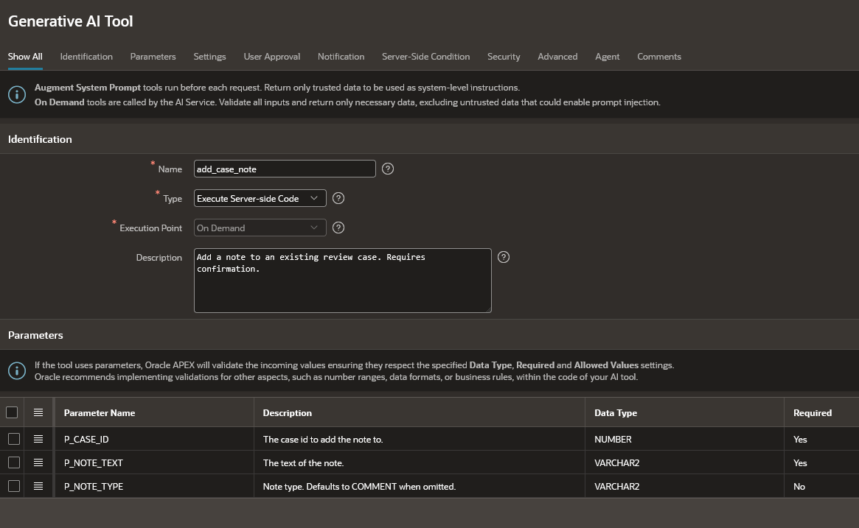Switch to the User Approval tab
This screenshot has height=528, width=859.
(272, 57)
